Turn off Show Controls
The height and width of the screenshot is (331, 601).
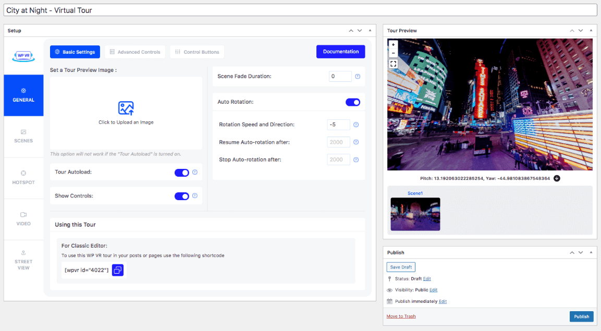point(182,196)
